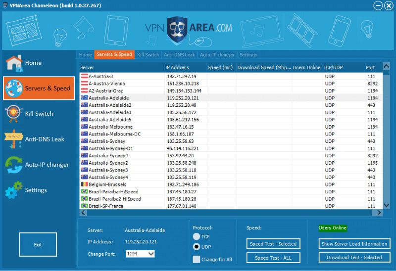The width and height of the screenshot is (396, 271).
Task: Run Speed Test - ALL
Action: pyautogui.click(x=273, y=258)
